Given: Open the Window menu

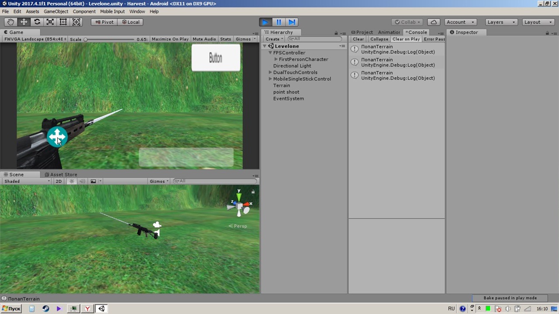Looking at the screenshot, I should (137, 11).
